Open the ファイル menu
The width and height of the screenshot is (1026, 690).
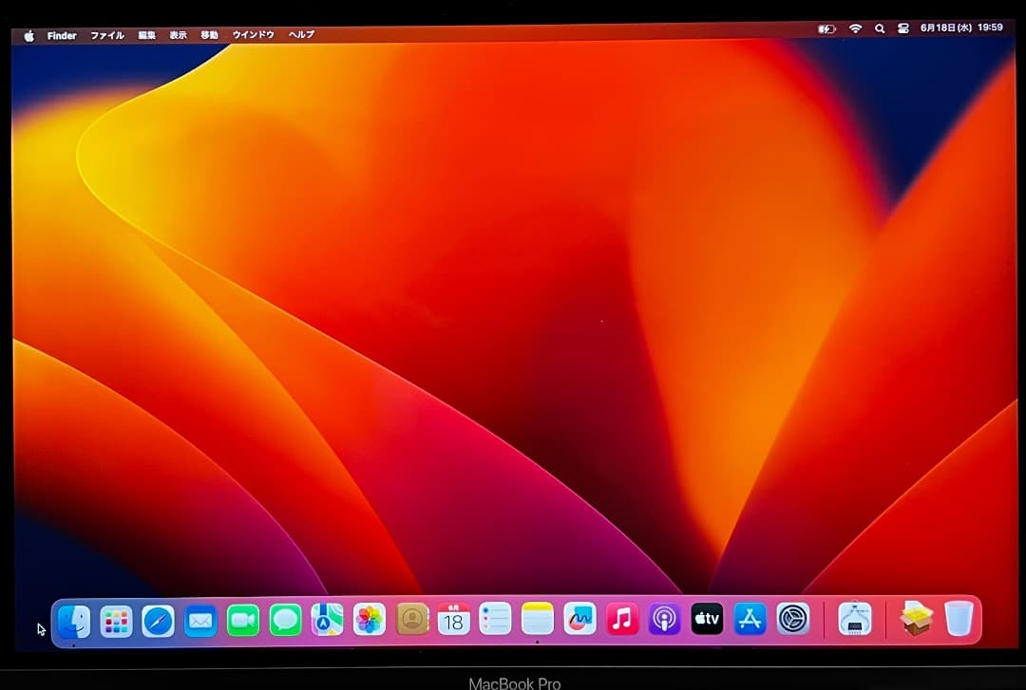107,35
